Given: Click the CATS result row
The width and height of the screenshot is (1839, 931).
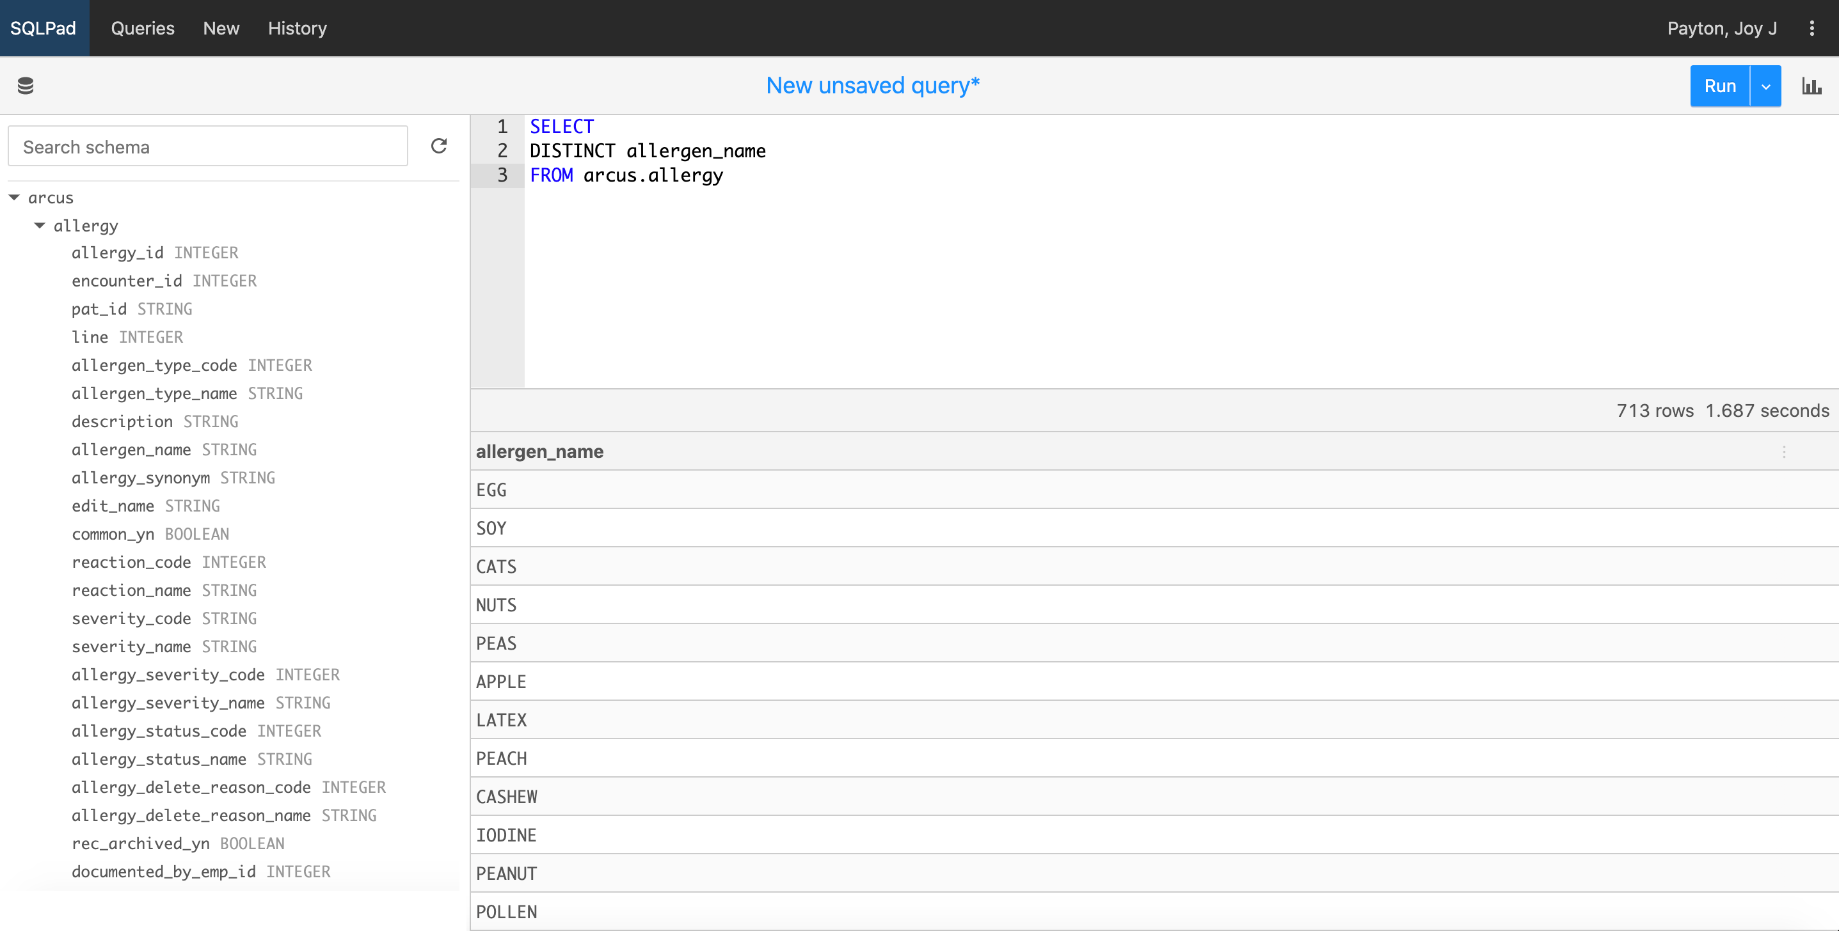Looking at the screenshot, I should tap(1154, 567).
